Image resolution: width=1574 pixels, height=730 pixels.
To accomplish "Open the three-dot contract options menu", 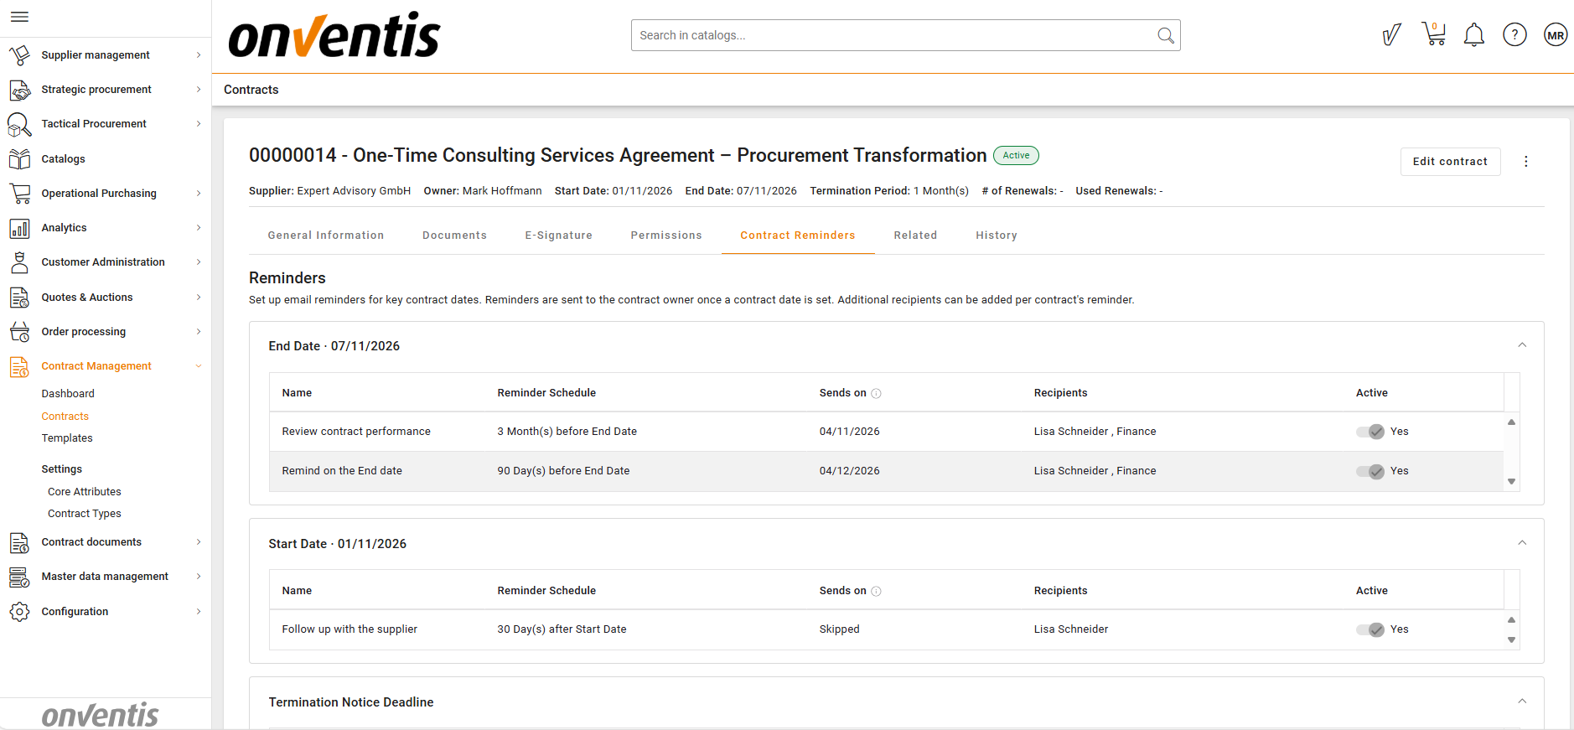I will coord(1525,162).
